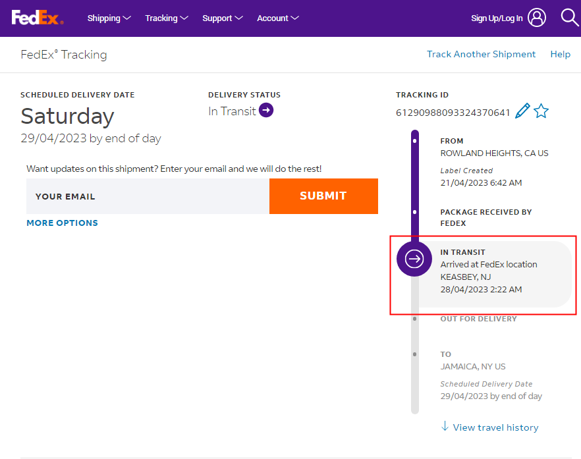Click the Out for Delivery timeline step

478,319
